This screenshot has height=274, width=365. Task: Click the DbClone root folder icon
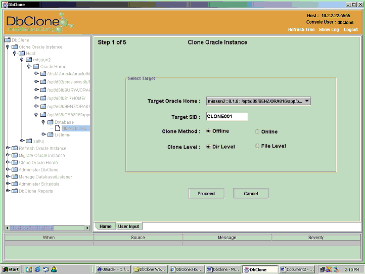click(8, 40)
